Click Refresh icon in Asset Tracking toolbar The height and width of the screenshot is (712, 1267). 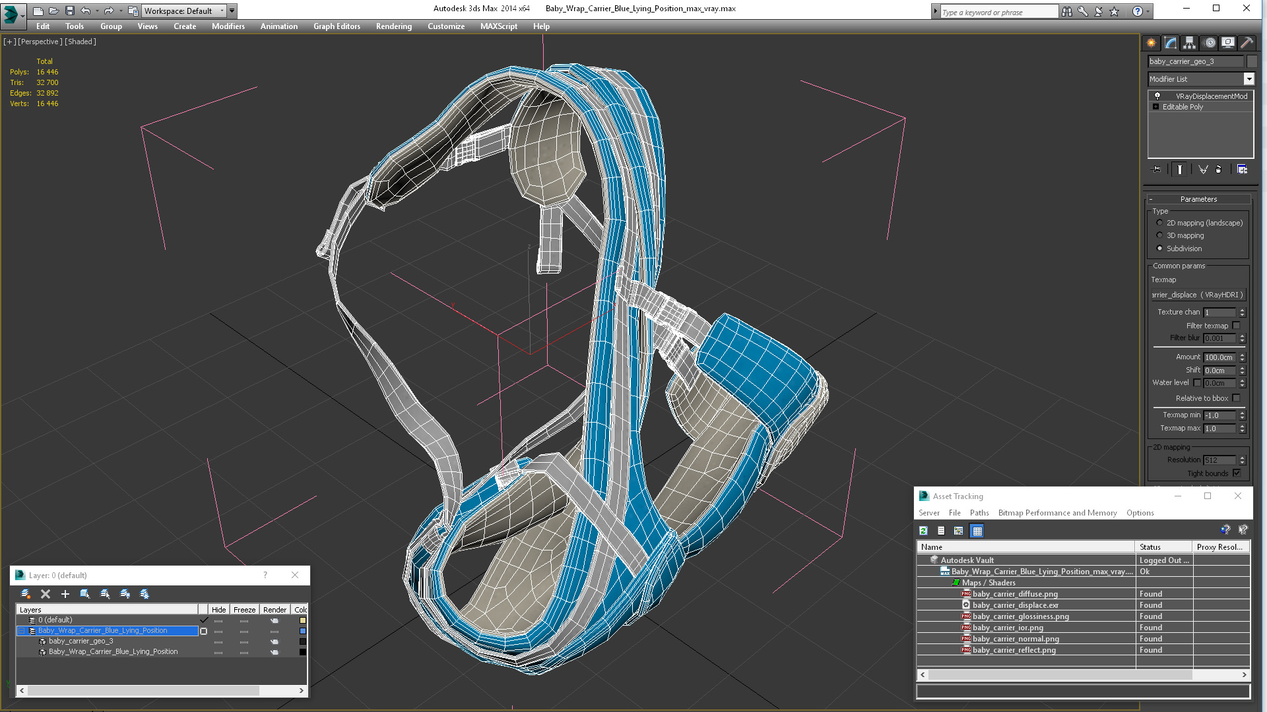[924, 531]
